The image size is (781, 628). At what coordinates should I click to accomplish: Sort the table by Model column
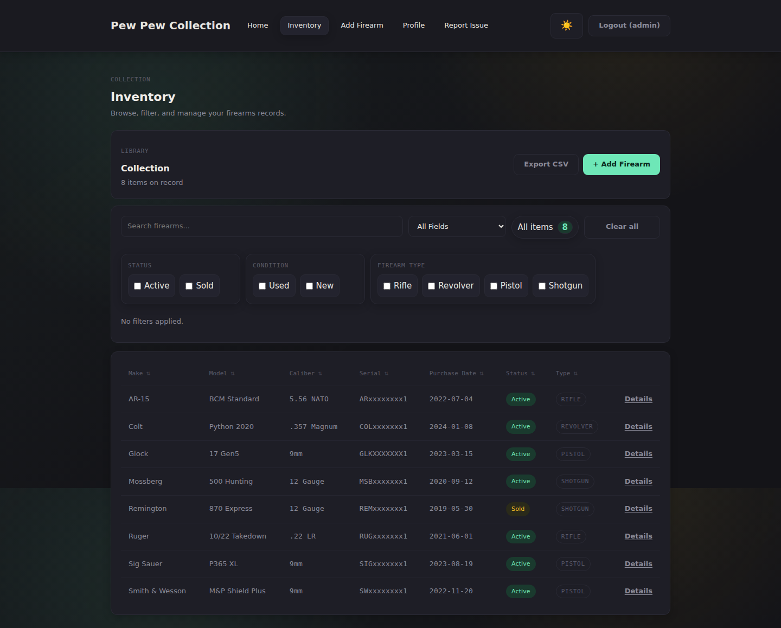pyautogui.click(x=221, y=373)
